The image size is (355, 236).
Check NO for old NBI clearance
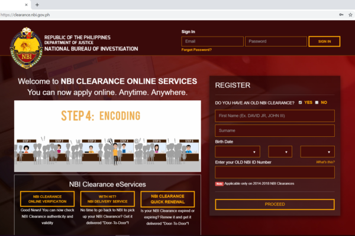point(317,103)
